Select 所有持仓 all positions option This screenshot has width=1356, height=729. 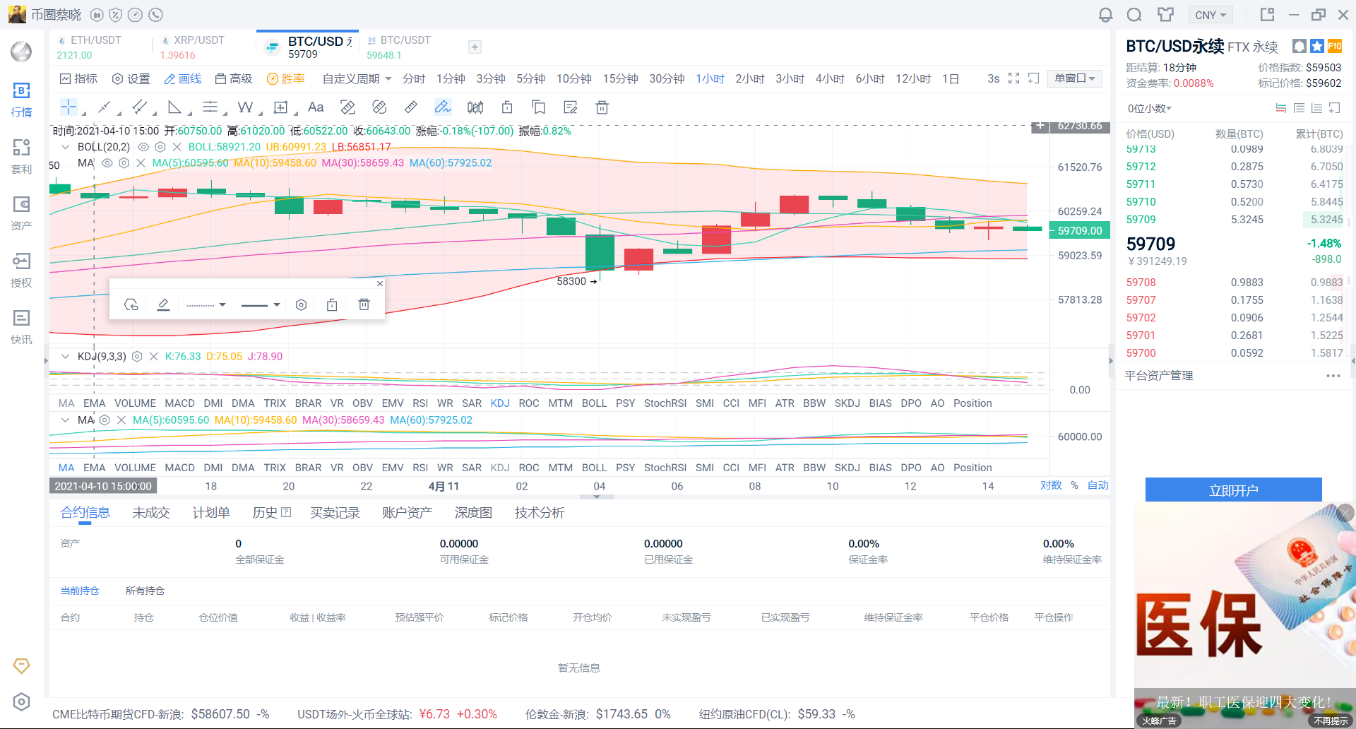pos(145,591)
